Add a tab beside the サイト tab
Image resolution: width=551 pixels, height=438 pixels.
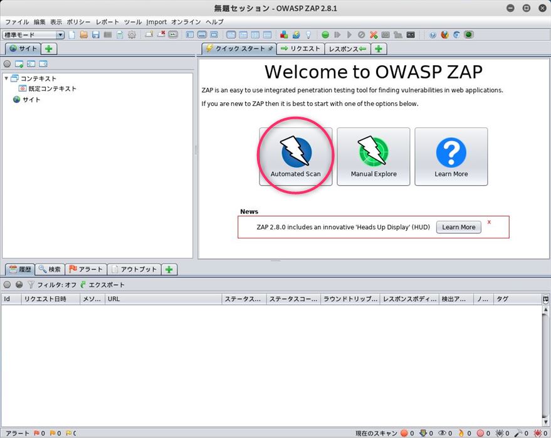tap(49, 48)
